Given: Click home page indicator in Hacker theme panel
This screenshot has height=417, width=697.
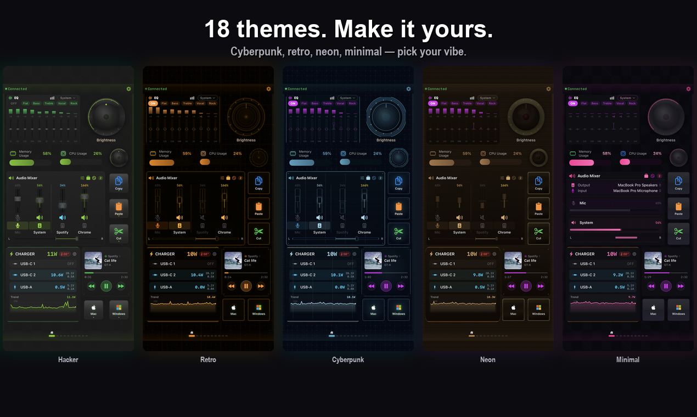Looking at the screenshot, I should point(52,333).
